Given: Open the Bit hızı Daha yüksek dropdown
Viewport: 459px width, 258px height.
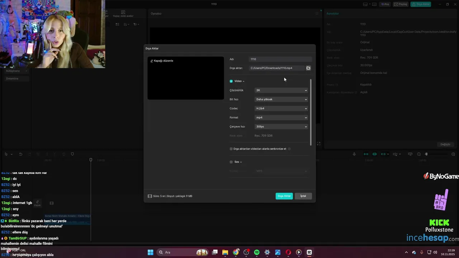Looking at the screenshot, I should tap(281, 99).
